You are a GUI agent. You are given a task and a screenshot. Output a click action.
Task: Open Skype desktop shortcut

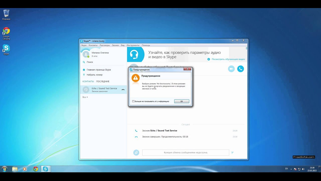pyautogui.click(x=6, y=50)
